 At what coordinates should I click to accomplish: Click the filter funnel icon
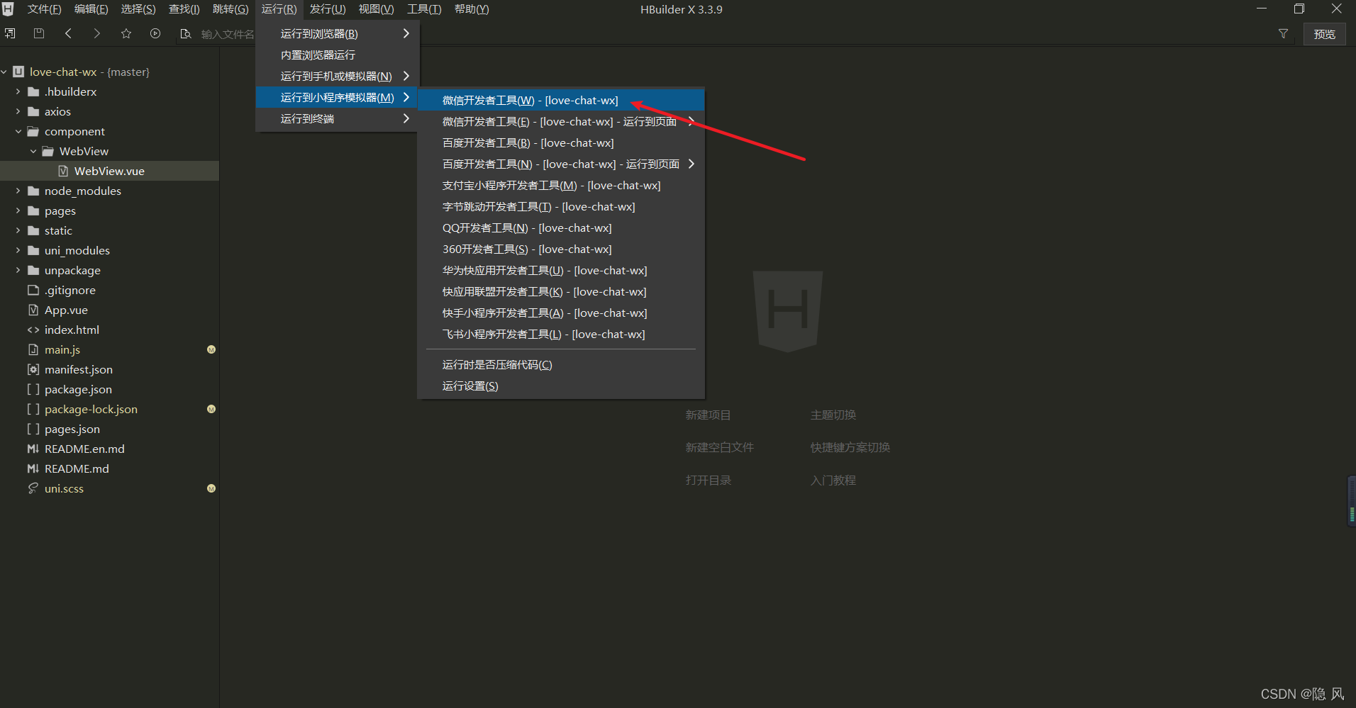pos(1283,33)
